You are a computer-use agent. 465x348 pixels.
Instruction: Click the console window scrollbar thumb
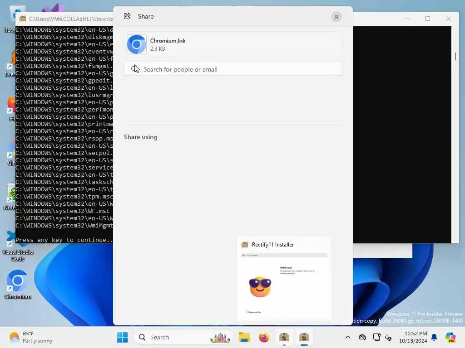455,56
